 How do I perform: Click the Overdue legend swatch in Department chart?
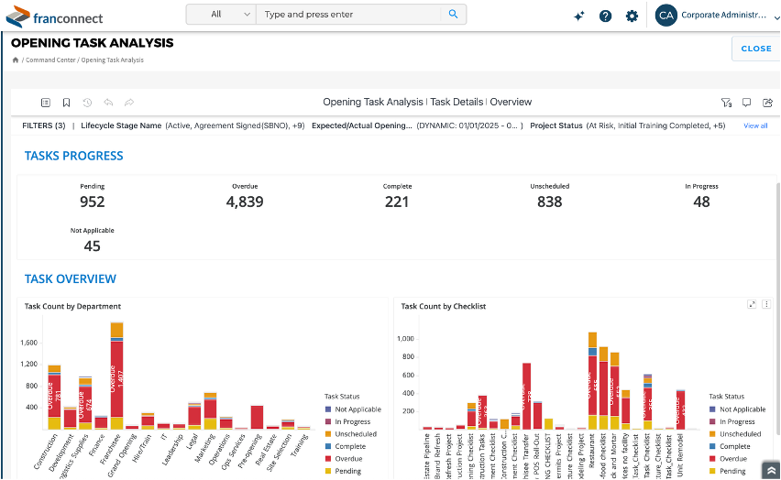point(329,458)
